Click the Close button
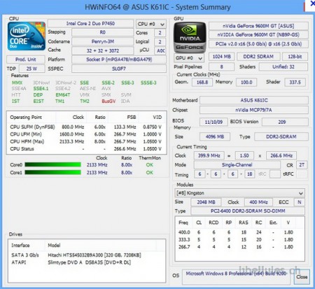 tap(302, 277)
